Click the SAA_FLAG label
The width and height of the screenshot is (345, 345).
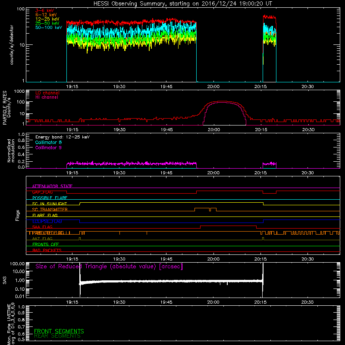(x=42, y=227)
